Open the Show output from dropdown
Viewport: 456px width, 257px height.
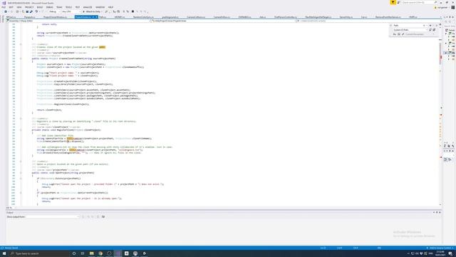[53, 217]
